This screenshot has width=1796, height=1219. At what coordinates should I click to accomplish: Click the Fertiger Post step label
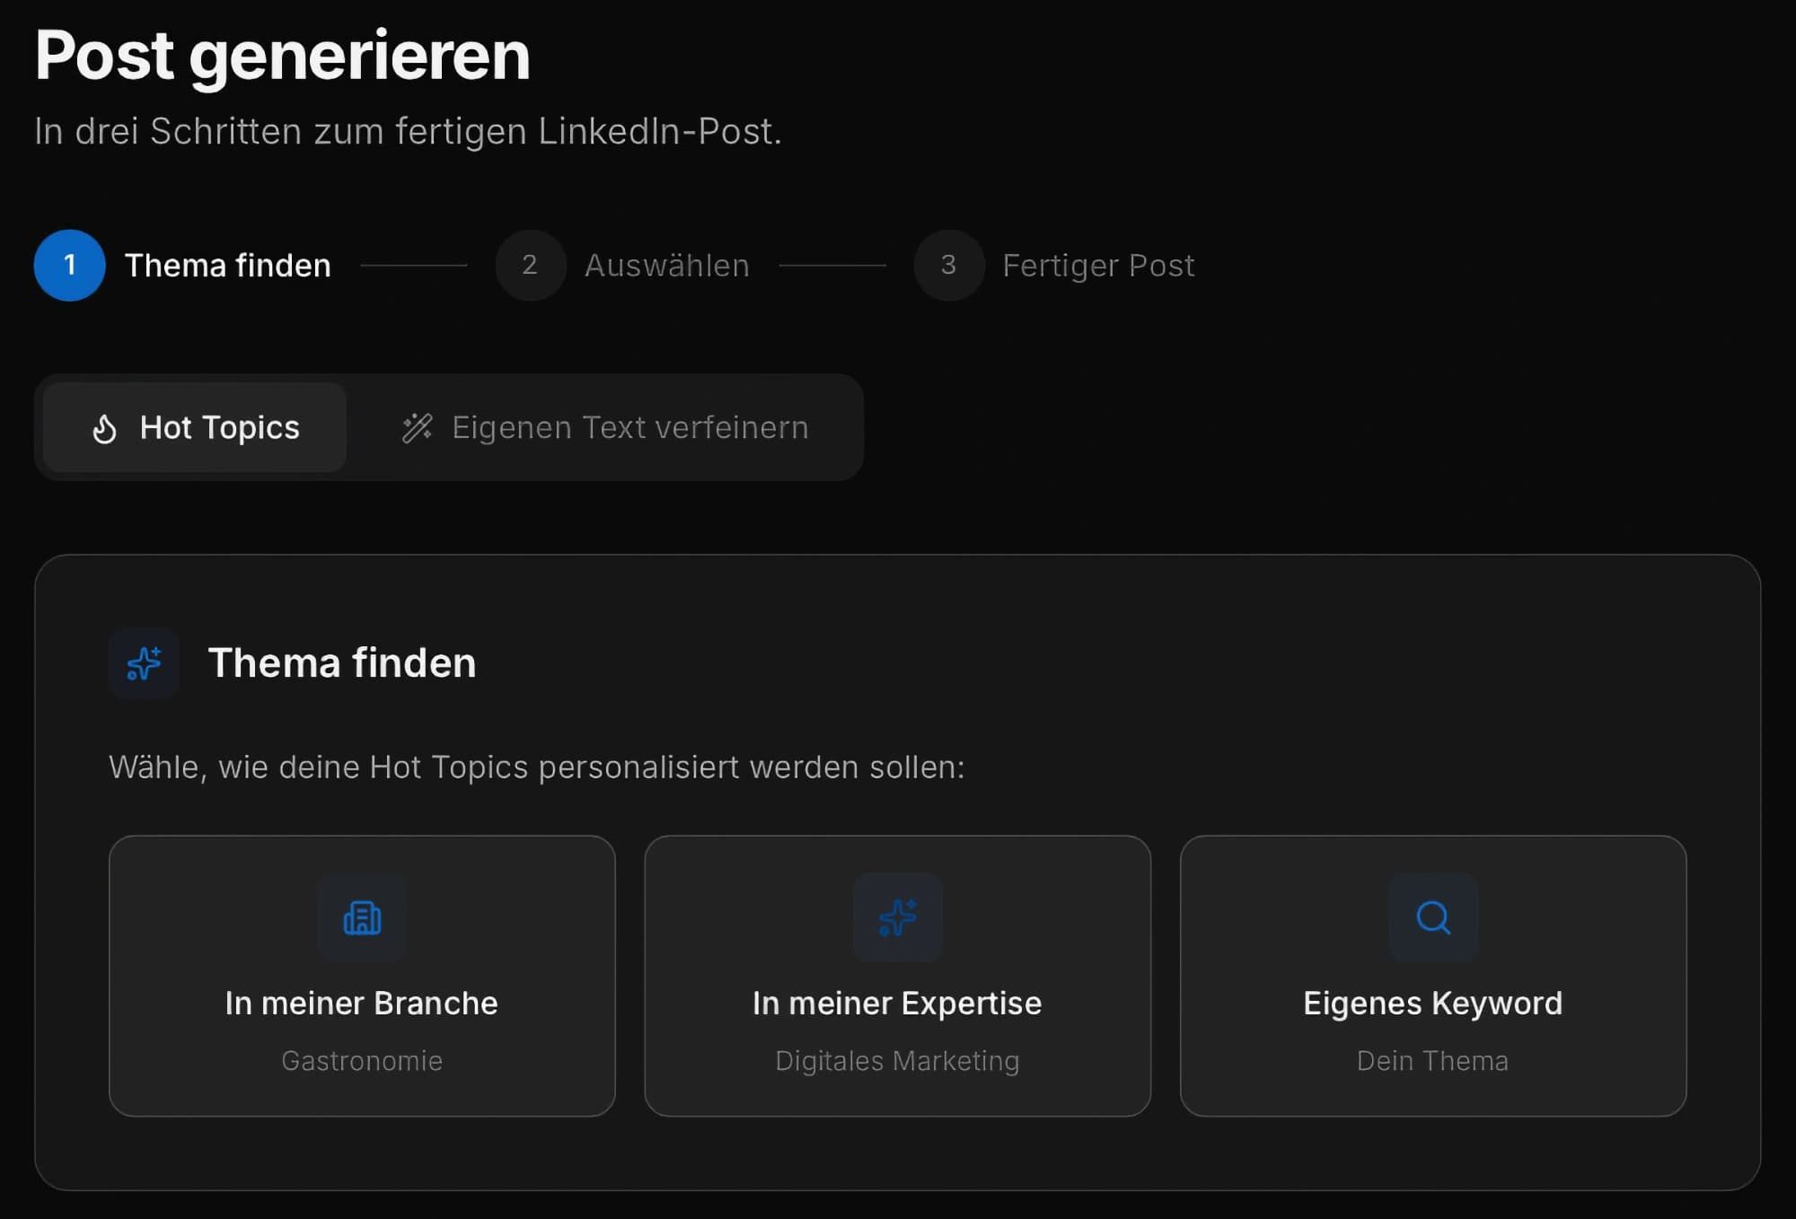coord(1098,265)
